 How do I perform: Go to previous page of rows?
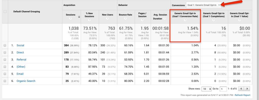(x=241, y=89)
